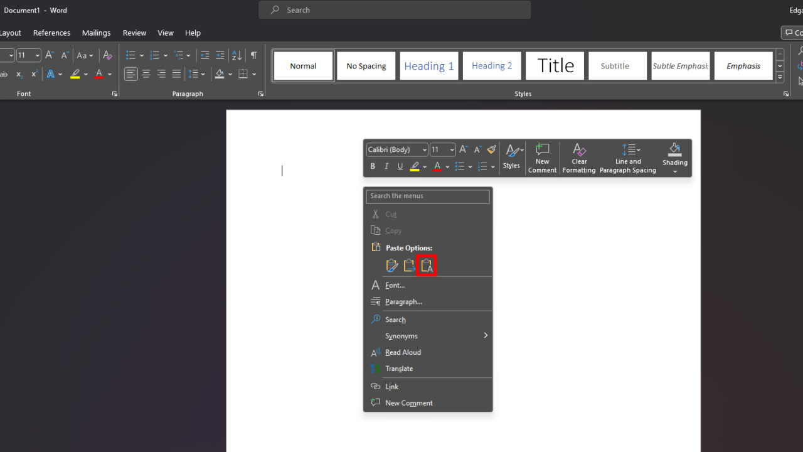Image resolution: width=803 pixels, height=452 pixels.
Task: Click Keep Source Formatting paste icon
Action: point(392,266)
